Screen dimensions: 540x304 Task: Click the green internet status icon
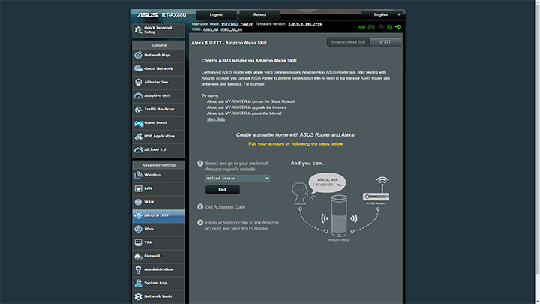tap(389, 27)
